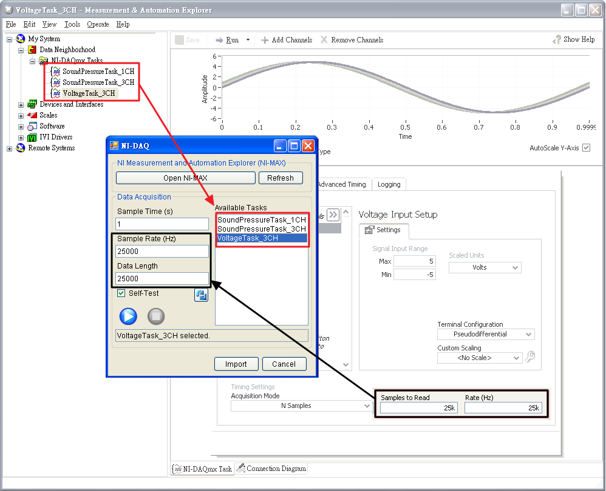The image size is (606, 491).
Task: Collapse the NI-DAQmx Tasks node
Action: pos(33,61)
